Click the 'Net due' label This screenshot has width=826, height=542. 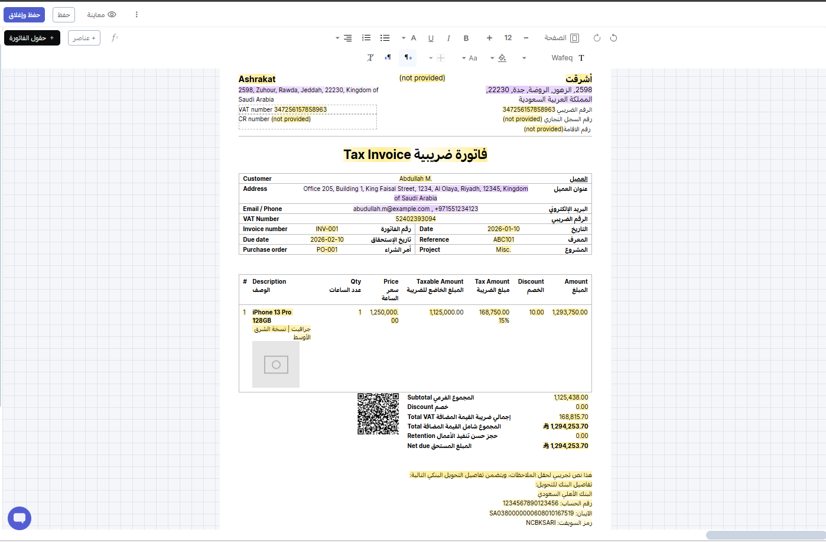[418, 446]
